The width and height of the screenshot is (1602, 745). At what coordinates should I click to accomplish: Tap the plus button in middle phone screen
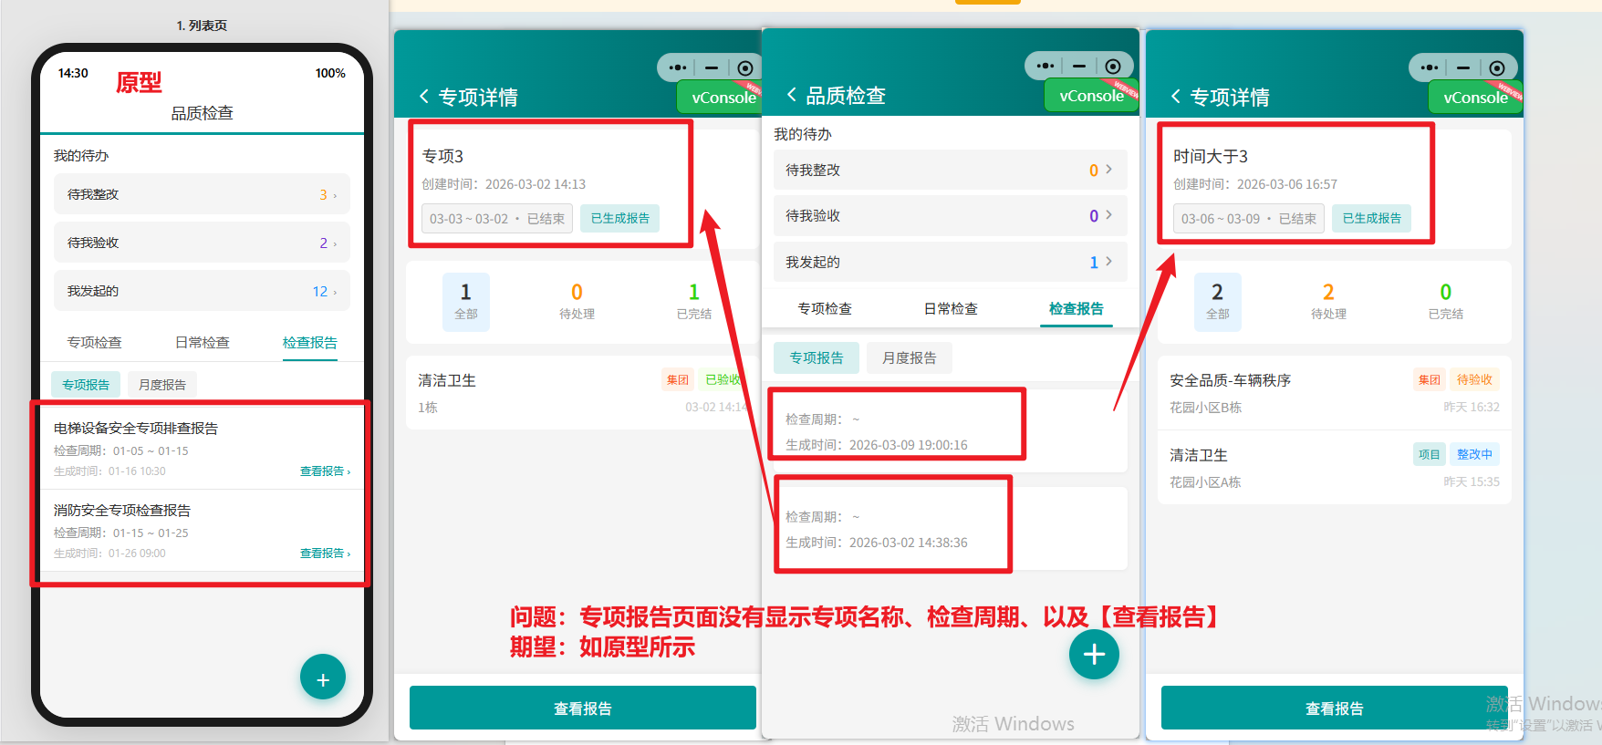point(1093,654)
